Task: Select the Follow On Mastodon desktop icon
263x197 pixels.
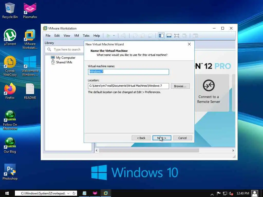Action: tap(10, 120)
